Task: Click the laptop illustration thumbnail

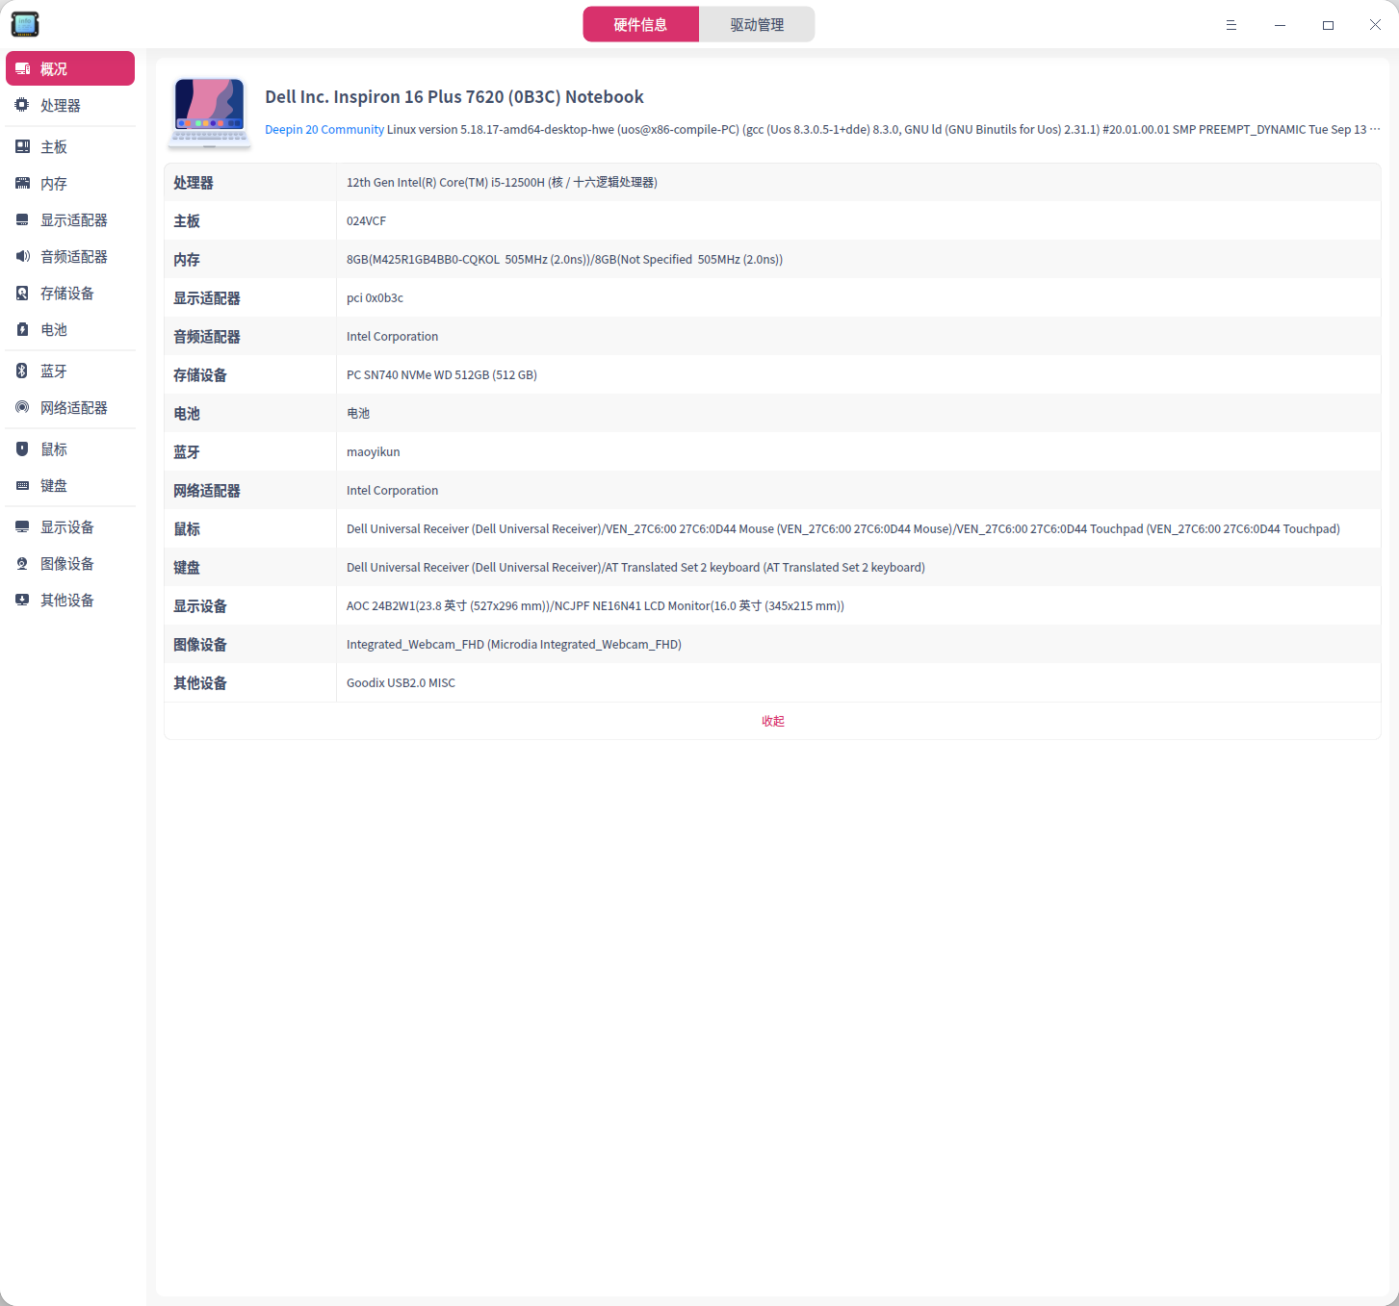Action: [210, 113]
